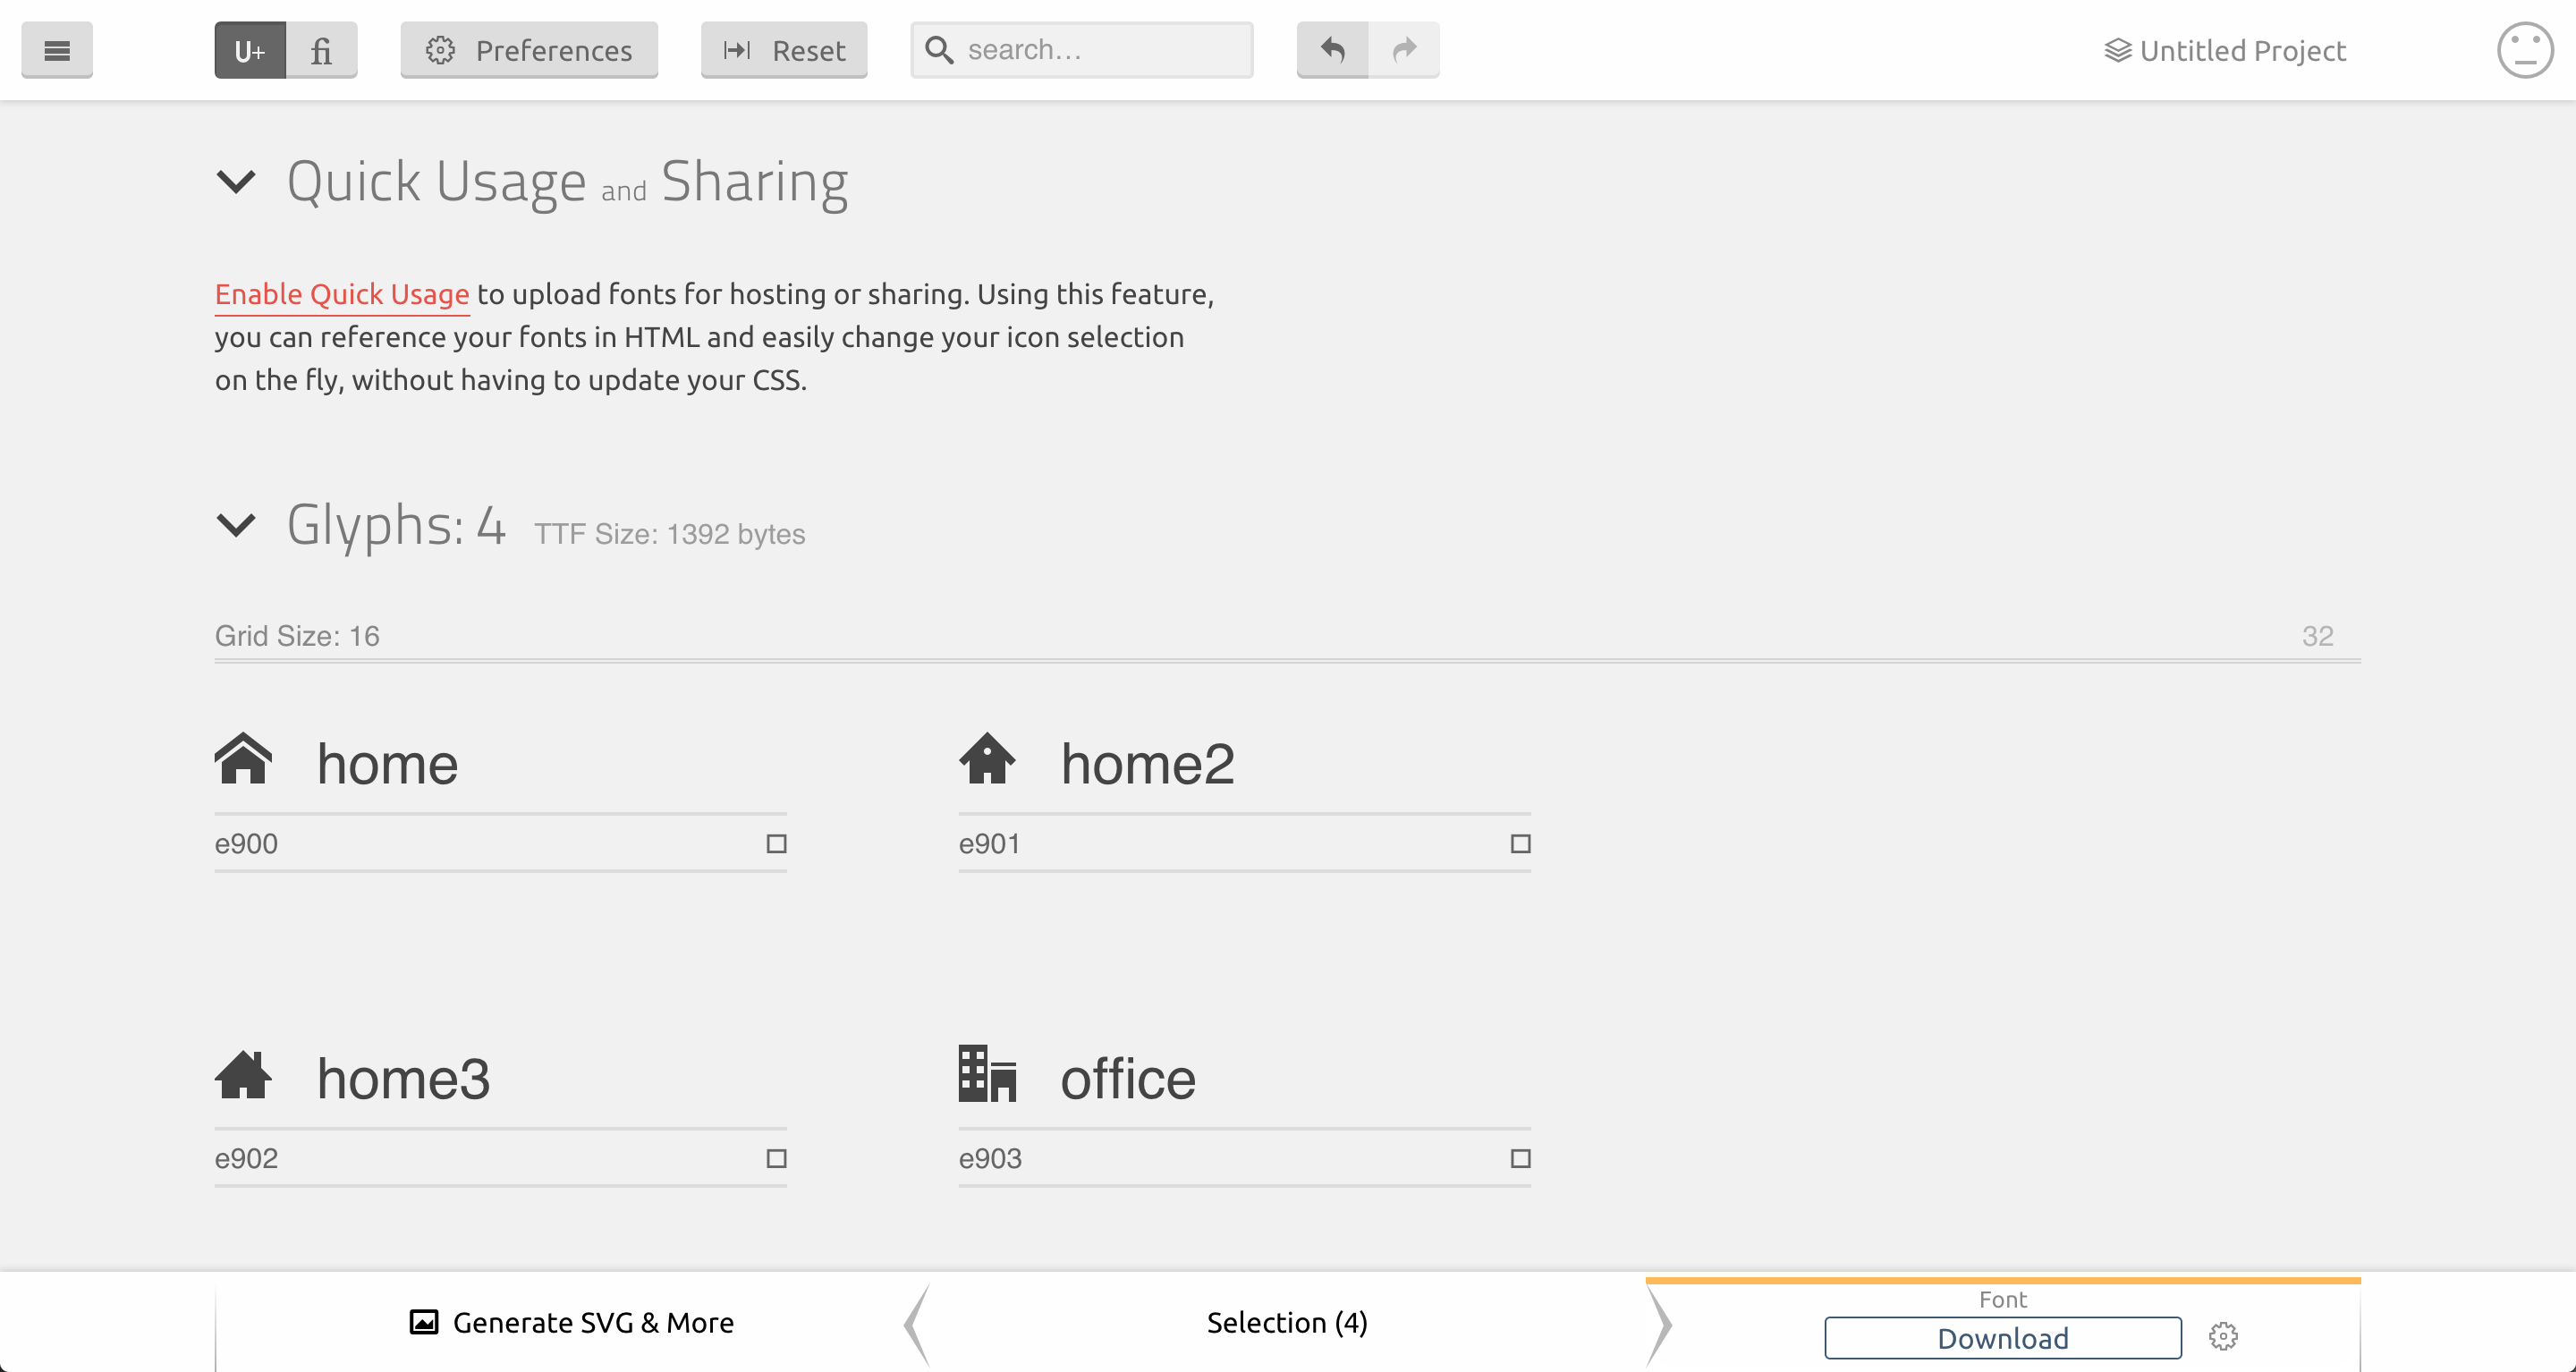This screenshot has height=1372, width=2576.
Task: Click the office building glyph icon
Action: (987, 1075)
